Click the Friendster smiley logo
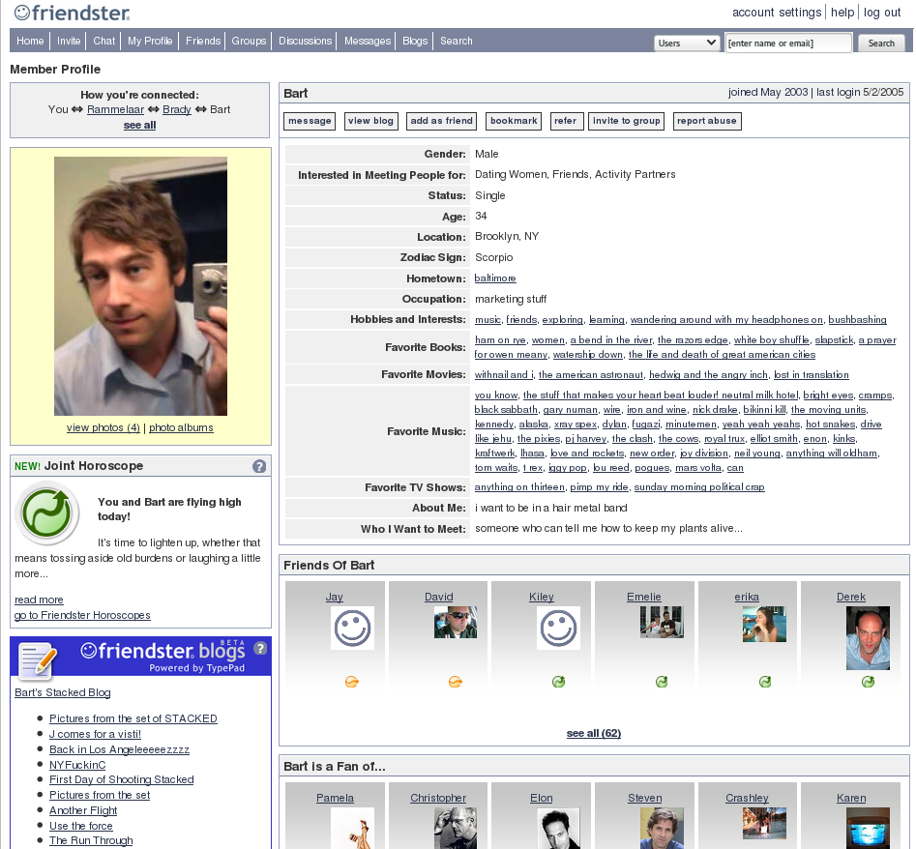This screenshot has height=849, width=916. tap(23, 13)
